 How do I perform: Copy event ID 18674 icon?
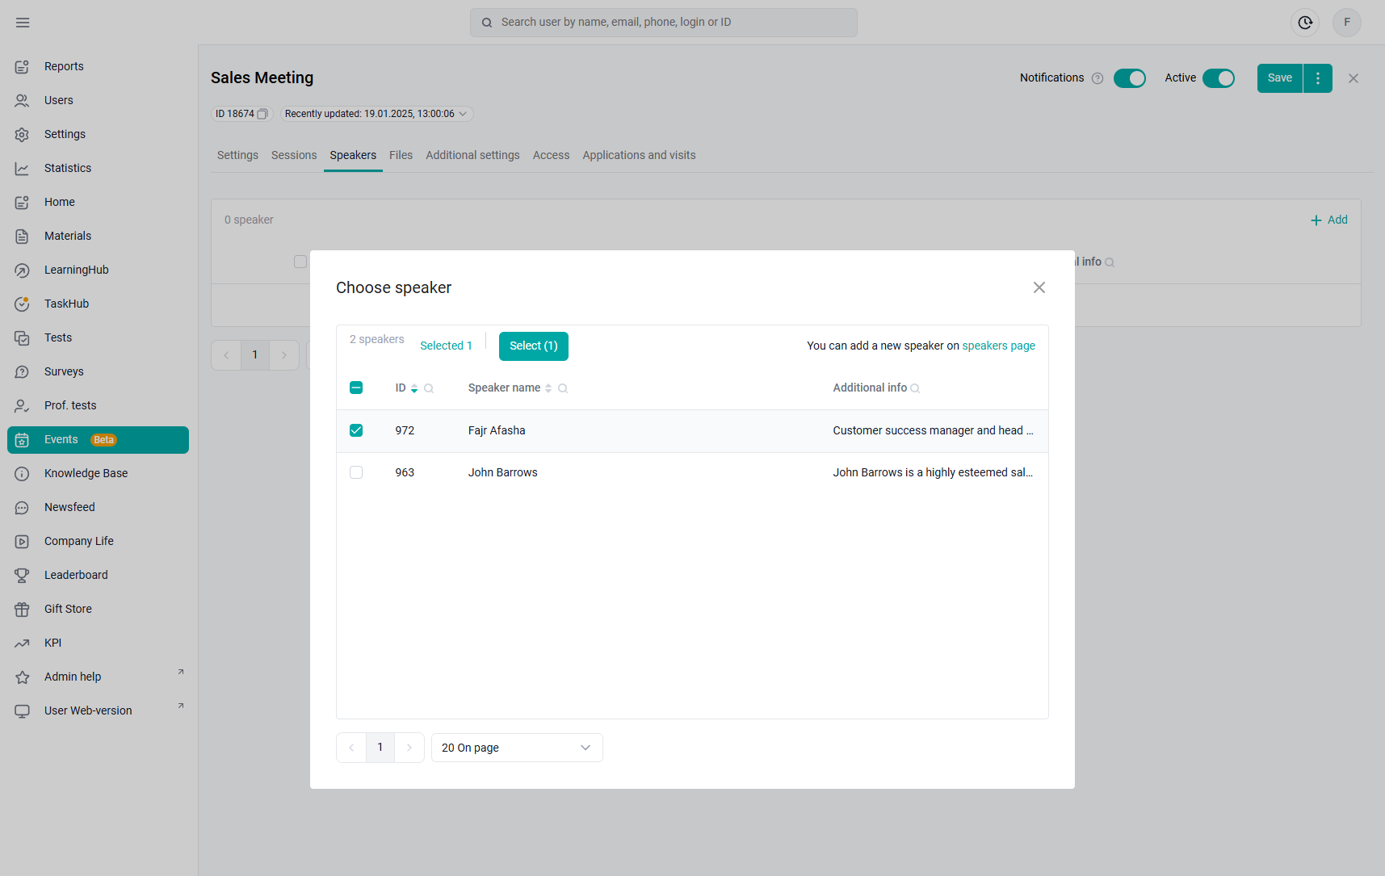click(x=262, y=114)
